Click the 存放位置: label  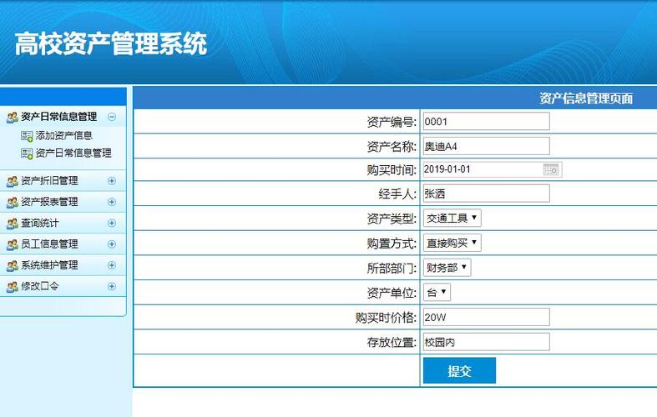coord(392,343)
